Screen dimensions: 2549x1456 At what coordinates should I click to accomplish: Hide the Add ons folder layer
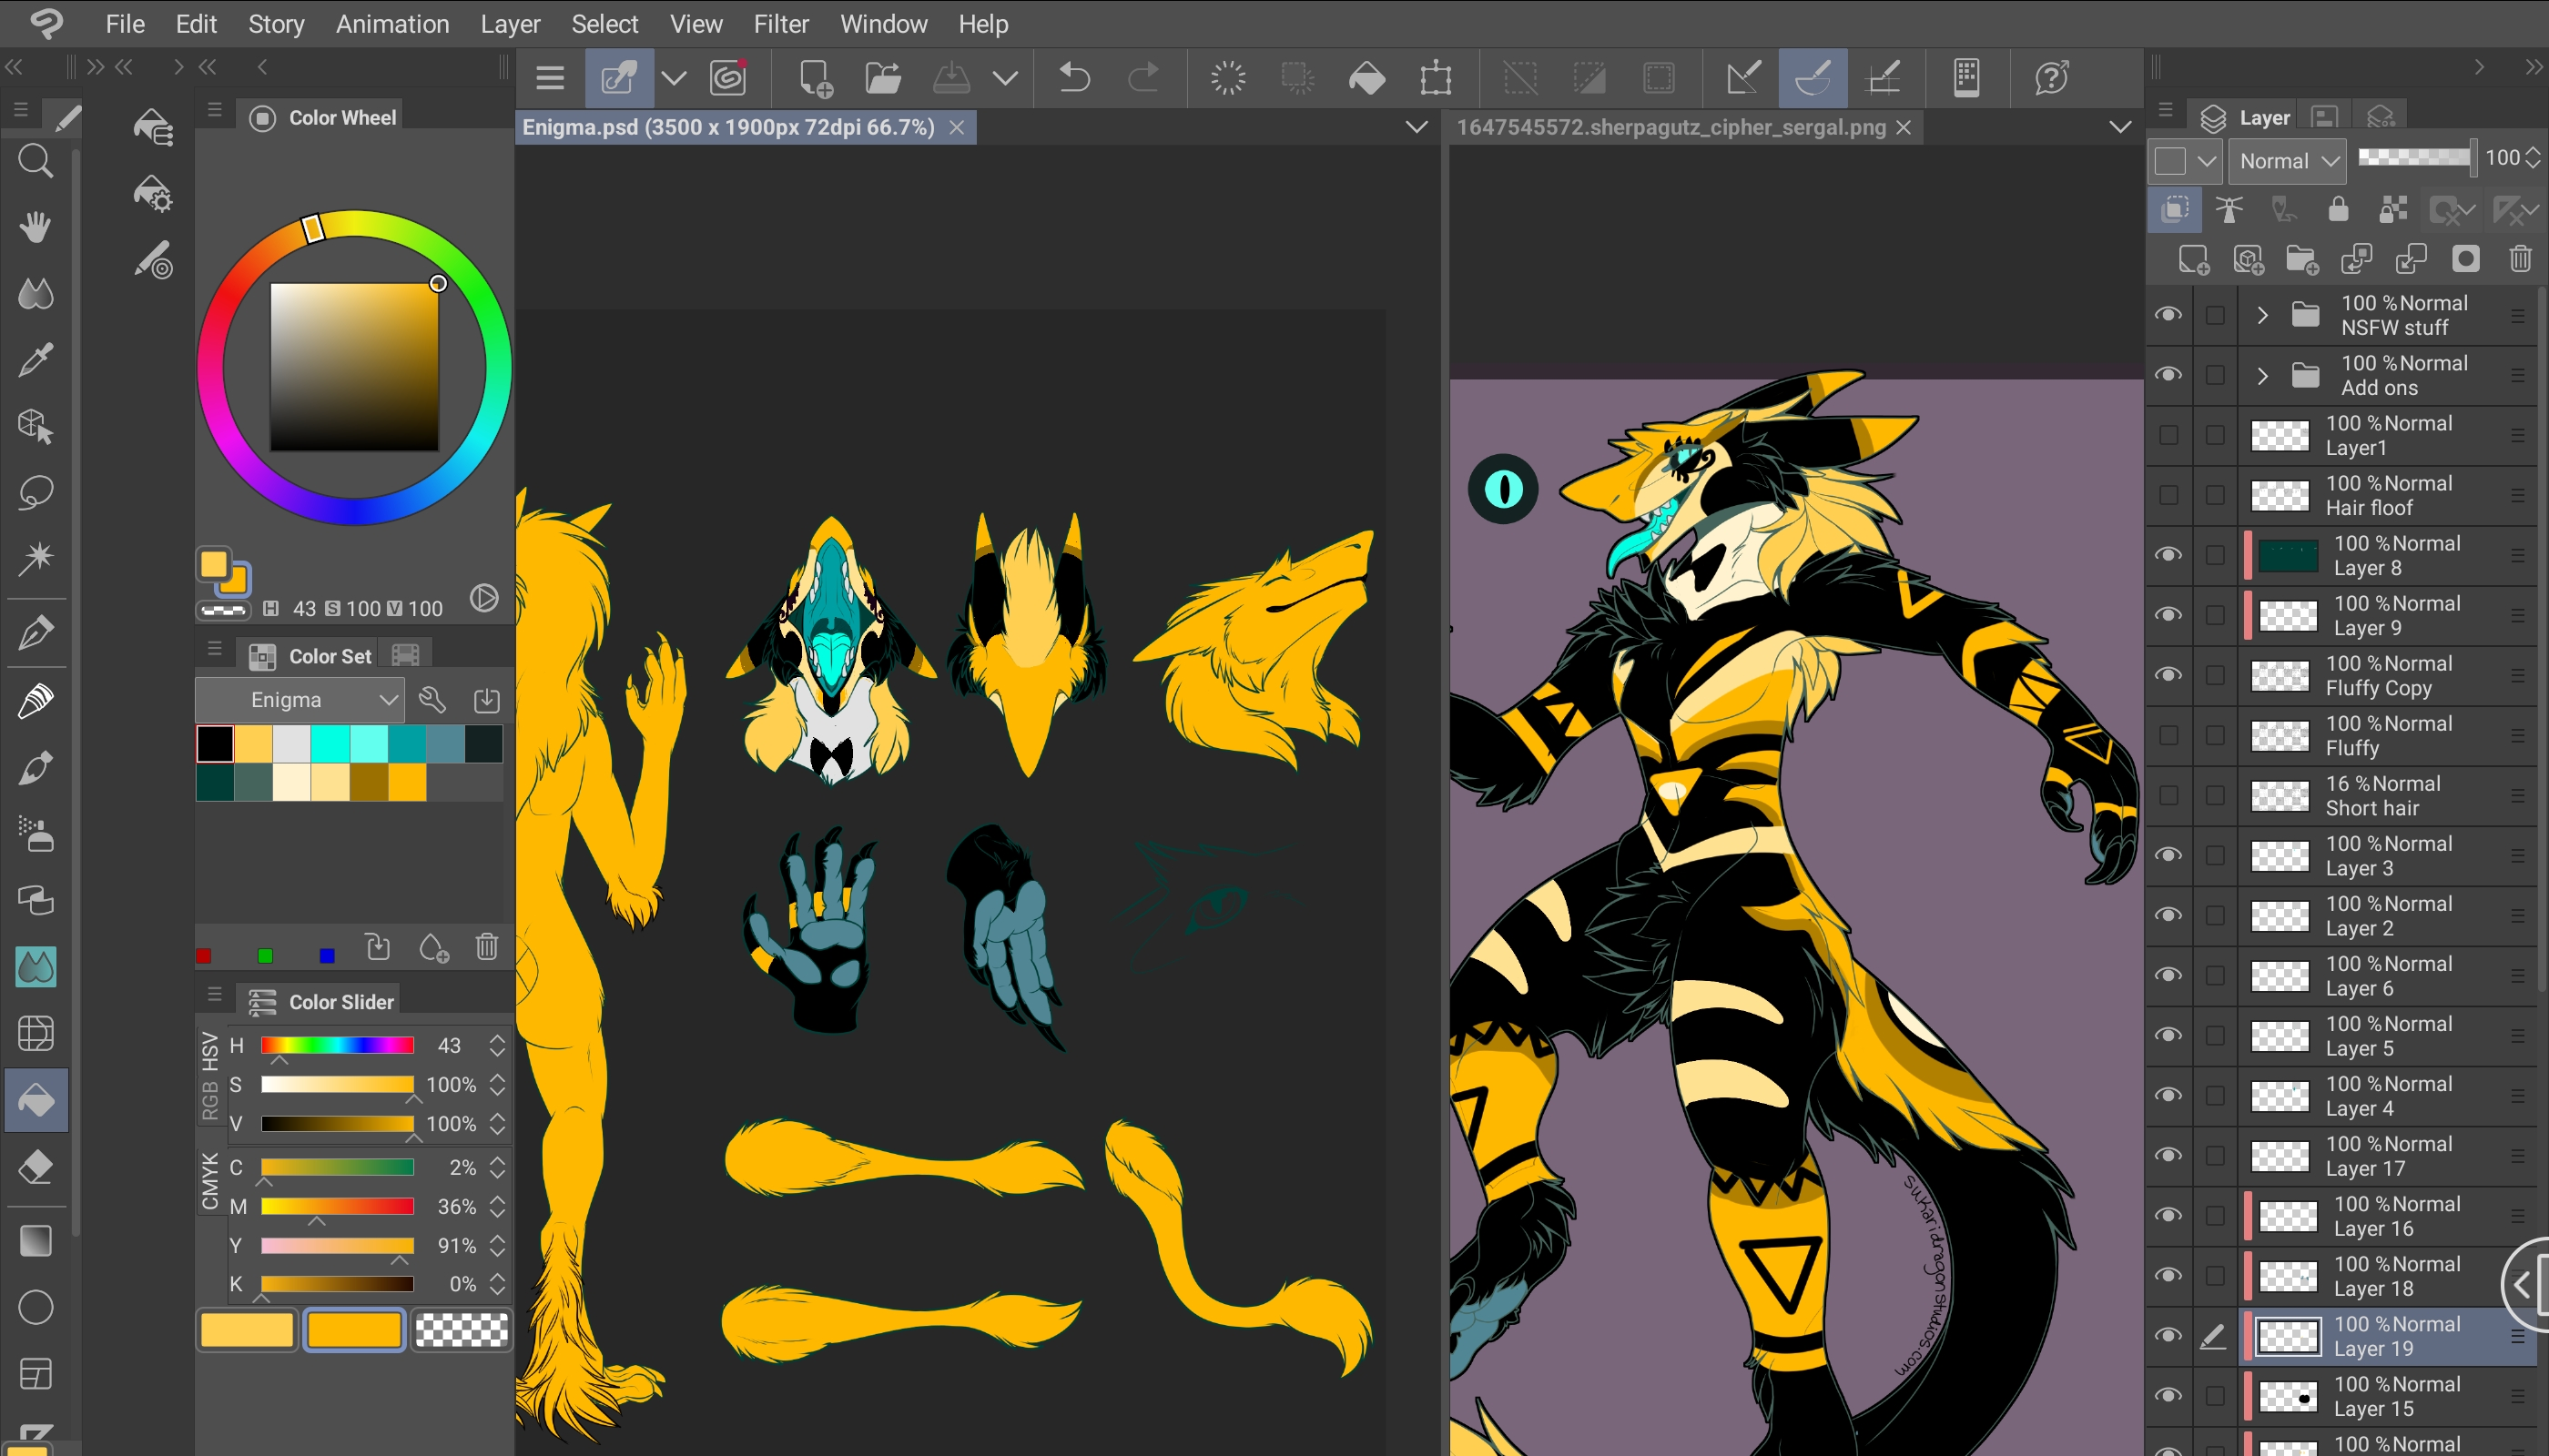[2167, 375]
